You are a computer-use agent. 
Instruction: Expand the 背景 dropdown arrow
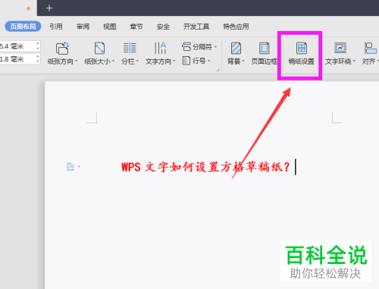(243, 61)
